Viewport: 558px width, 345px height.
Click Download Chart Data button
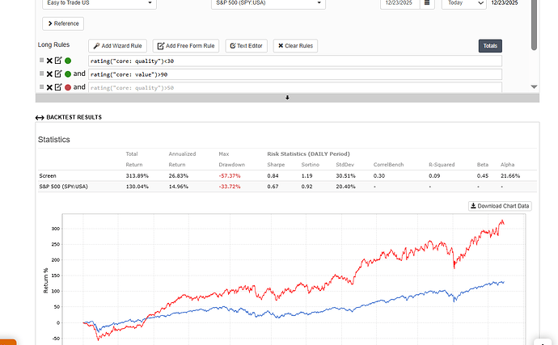click(x=500, y=206)
